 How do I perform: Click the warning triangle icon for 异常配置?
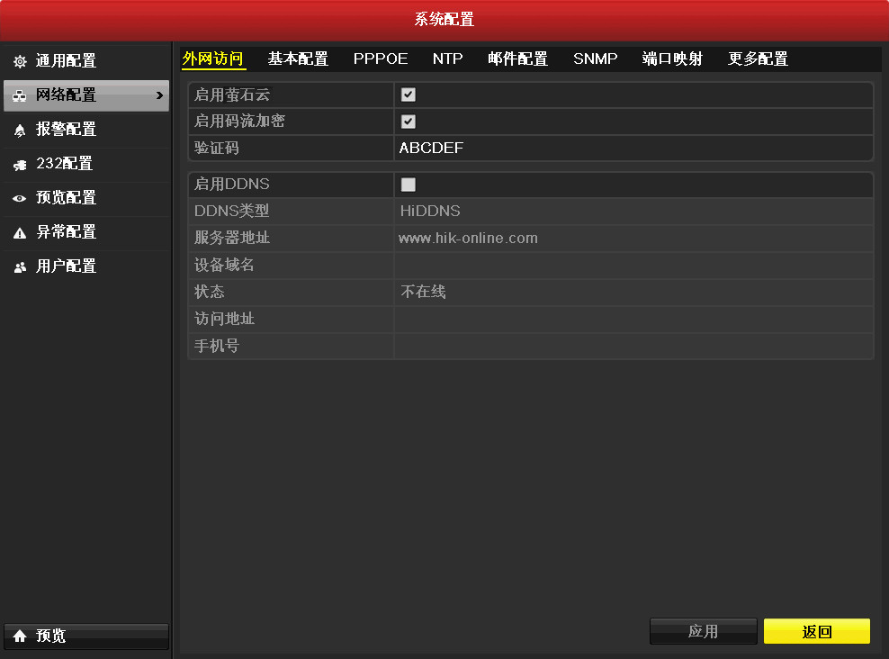[20, 233]
